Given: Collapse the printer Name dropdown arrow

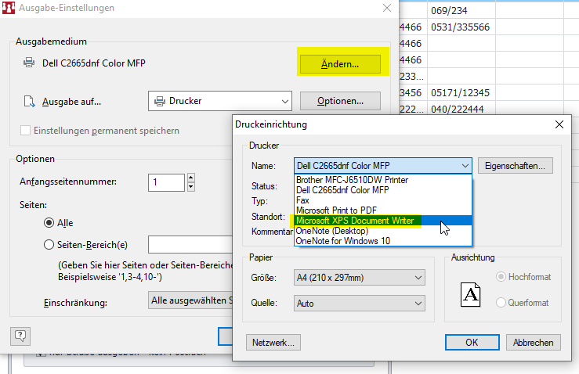Looking at the screenshot, I should (x=465, y=166).
